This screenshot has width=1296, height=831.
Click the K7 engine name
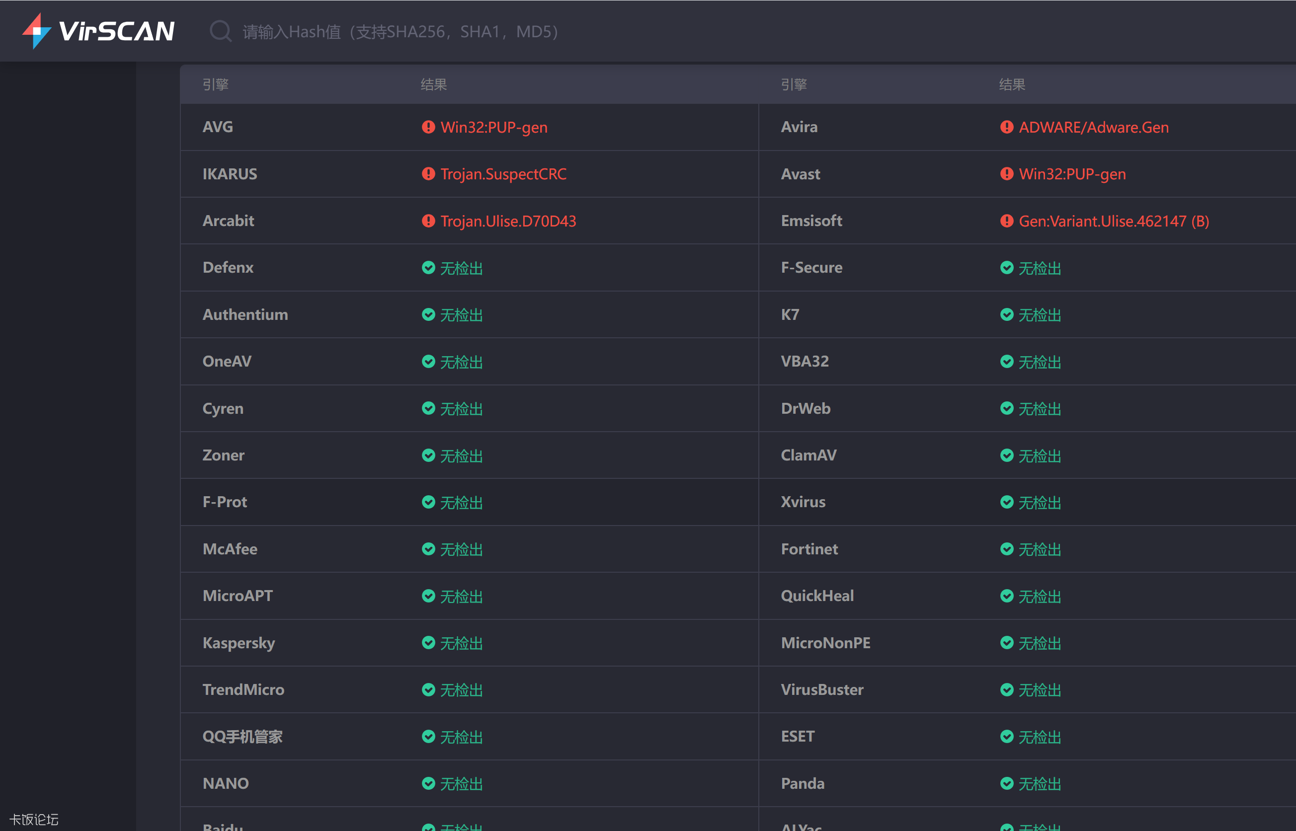pyautogui.click(x=790, y=314)
